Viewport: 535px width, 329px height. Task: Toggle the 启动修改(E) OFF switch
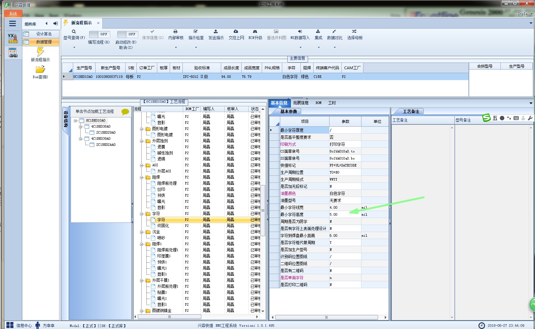[127, 34]
